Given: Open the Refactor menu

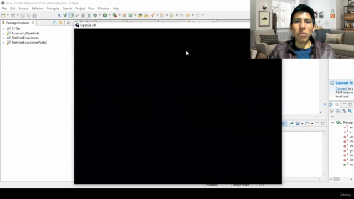Looking at the screenshot, I should coord(38,9).
